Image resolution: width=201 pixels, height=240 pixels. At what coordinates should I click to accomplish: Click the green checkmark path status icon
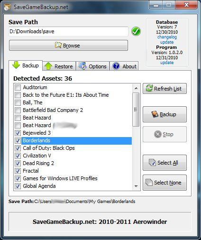(x=136, y=31)
